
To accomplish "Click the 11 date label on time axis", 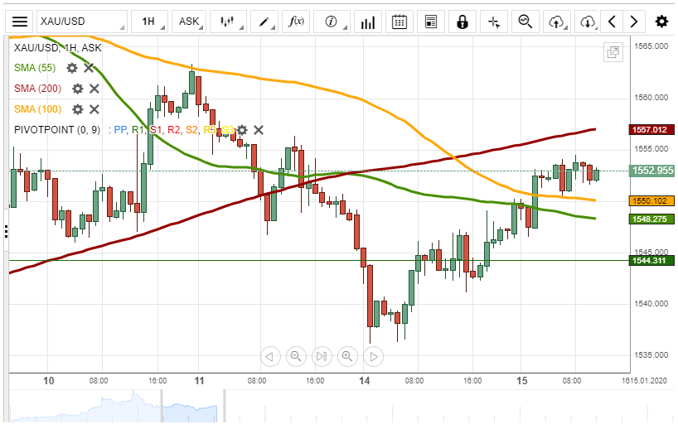I will [x=199, y=381].
